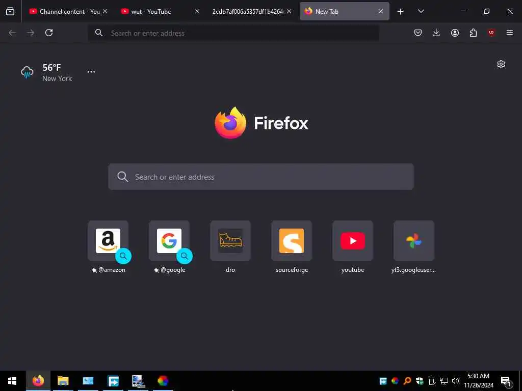Open the Save to Pocket button
This screenshot has height=391, width=522.
(x=418, y=33)
